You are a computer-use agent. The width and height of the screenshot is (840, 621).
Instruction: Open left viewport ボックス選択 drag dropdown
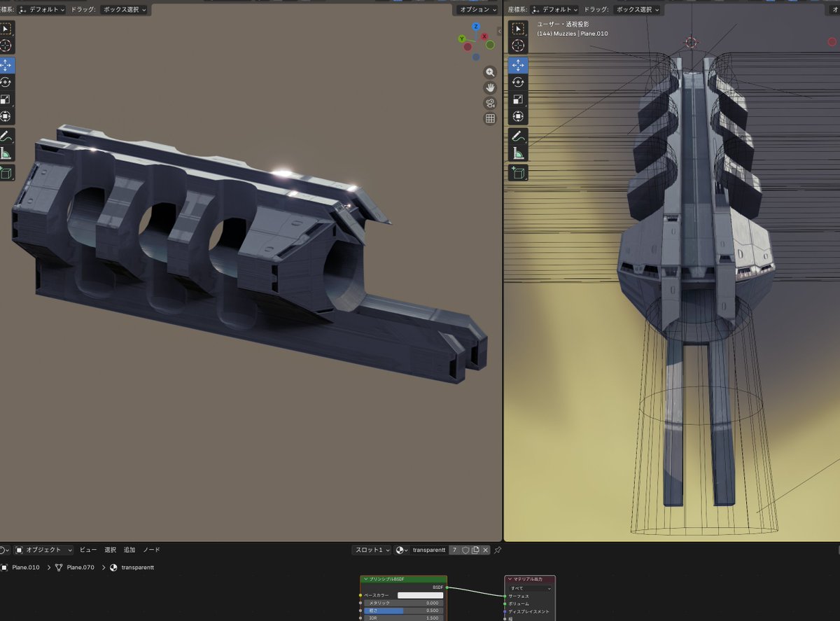click(125, 10)
